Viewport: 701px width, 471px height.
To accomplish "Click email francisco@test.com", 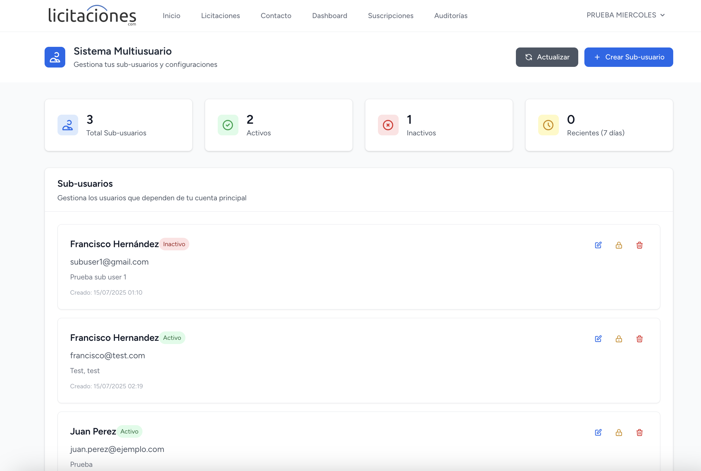I will 108,356.
